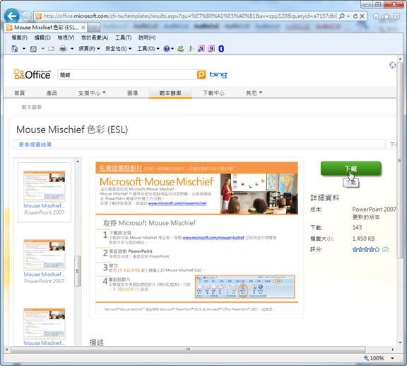The image size is (407, 366).
Task: Click the large Mouse Mischief slide preview
Action: 196,237
